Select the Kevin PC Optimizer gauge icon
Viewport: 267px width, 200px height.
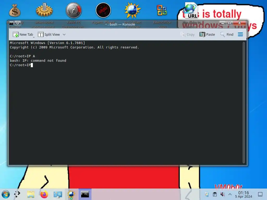point(74,10)
